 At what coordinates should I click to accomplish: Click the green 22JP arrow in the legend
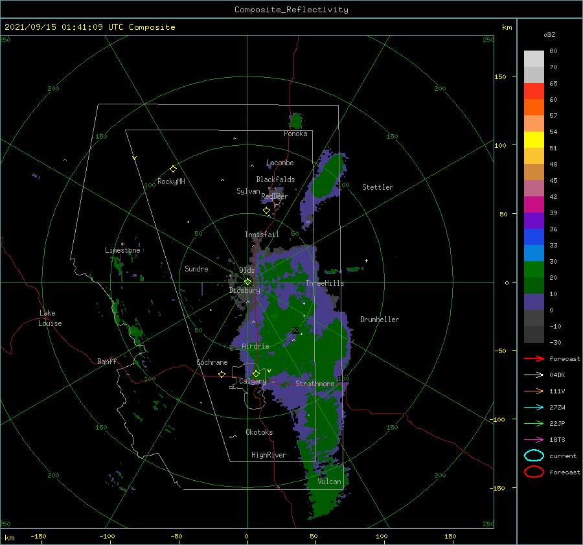(x=534, y=423)
